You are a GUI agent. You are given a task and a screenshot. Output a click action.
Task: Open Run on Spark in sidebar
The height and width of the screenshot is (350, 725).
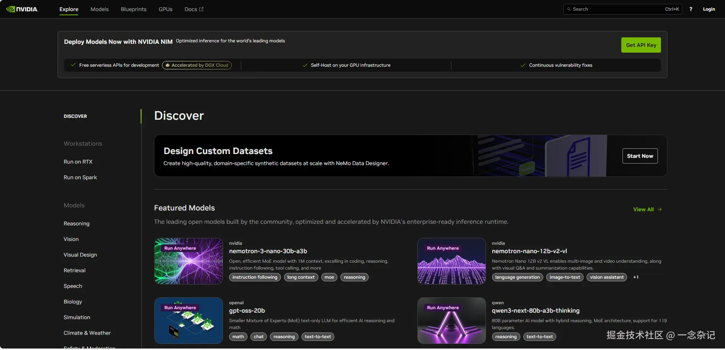(x=80, y=177)
